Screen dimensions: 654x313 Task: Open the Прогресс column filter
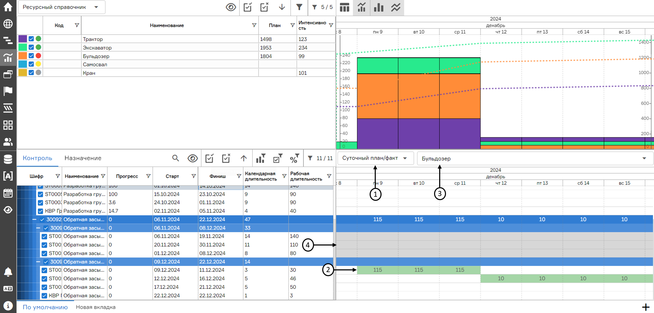tap(148, 176)
